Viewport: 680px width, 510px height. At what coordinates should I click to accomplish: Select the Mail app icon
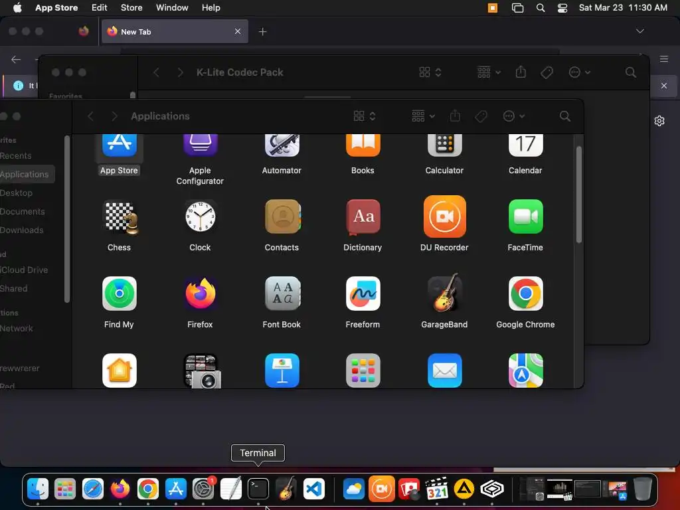444,371
